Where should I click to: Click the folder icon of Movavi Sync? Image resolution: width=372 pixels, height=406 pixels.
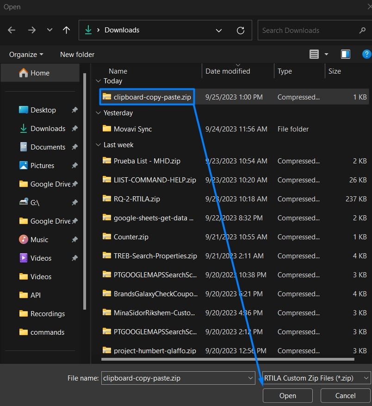107,128
